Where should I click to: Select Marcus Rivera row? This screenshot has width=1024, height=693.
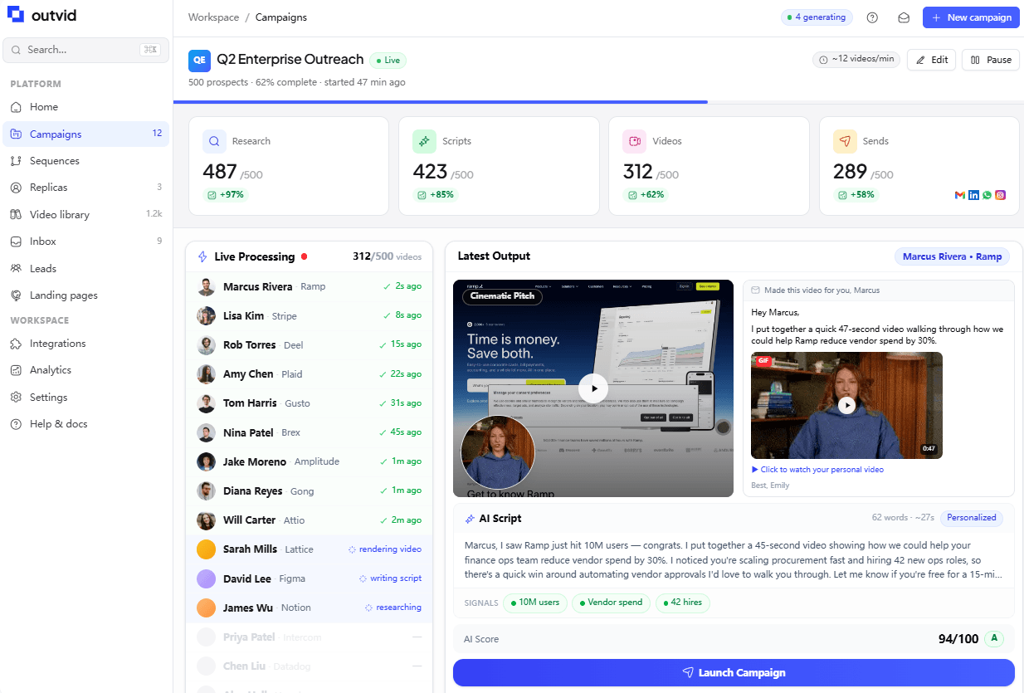[309, 286]
